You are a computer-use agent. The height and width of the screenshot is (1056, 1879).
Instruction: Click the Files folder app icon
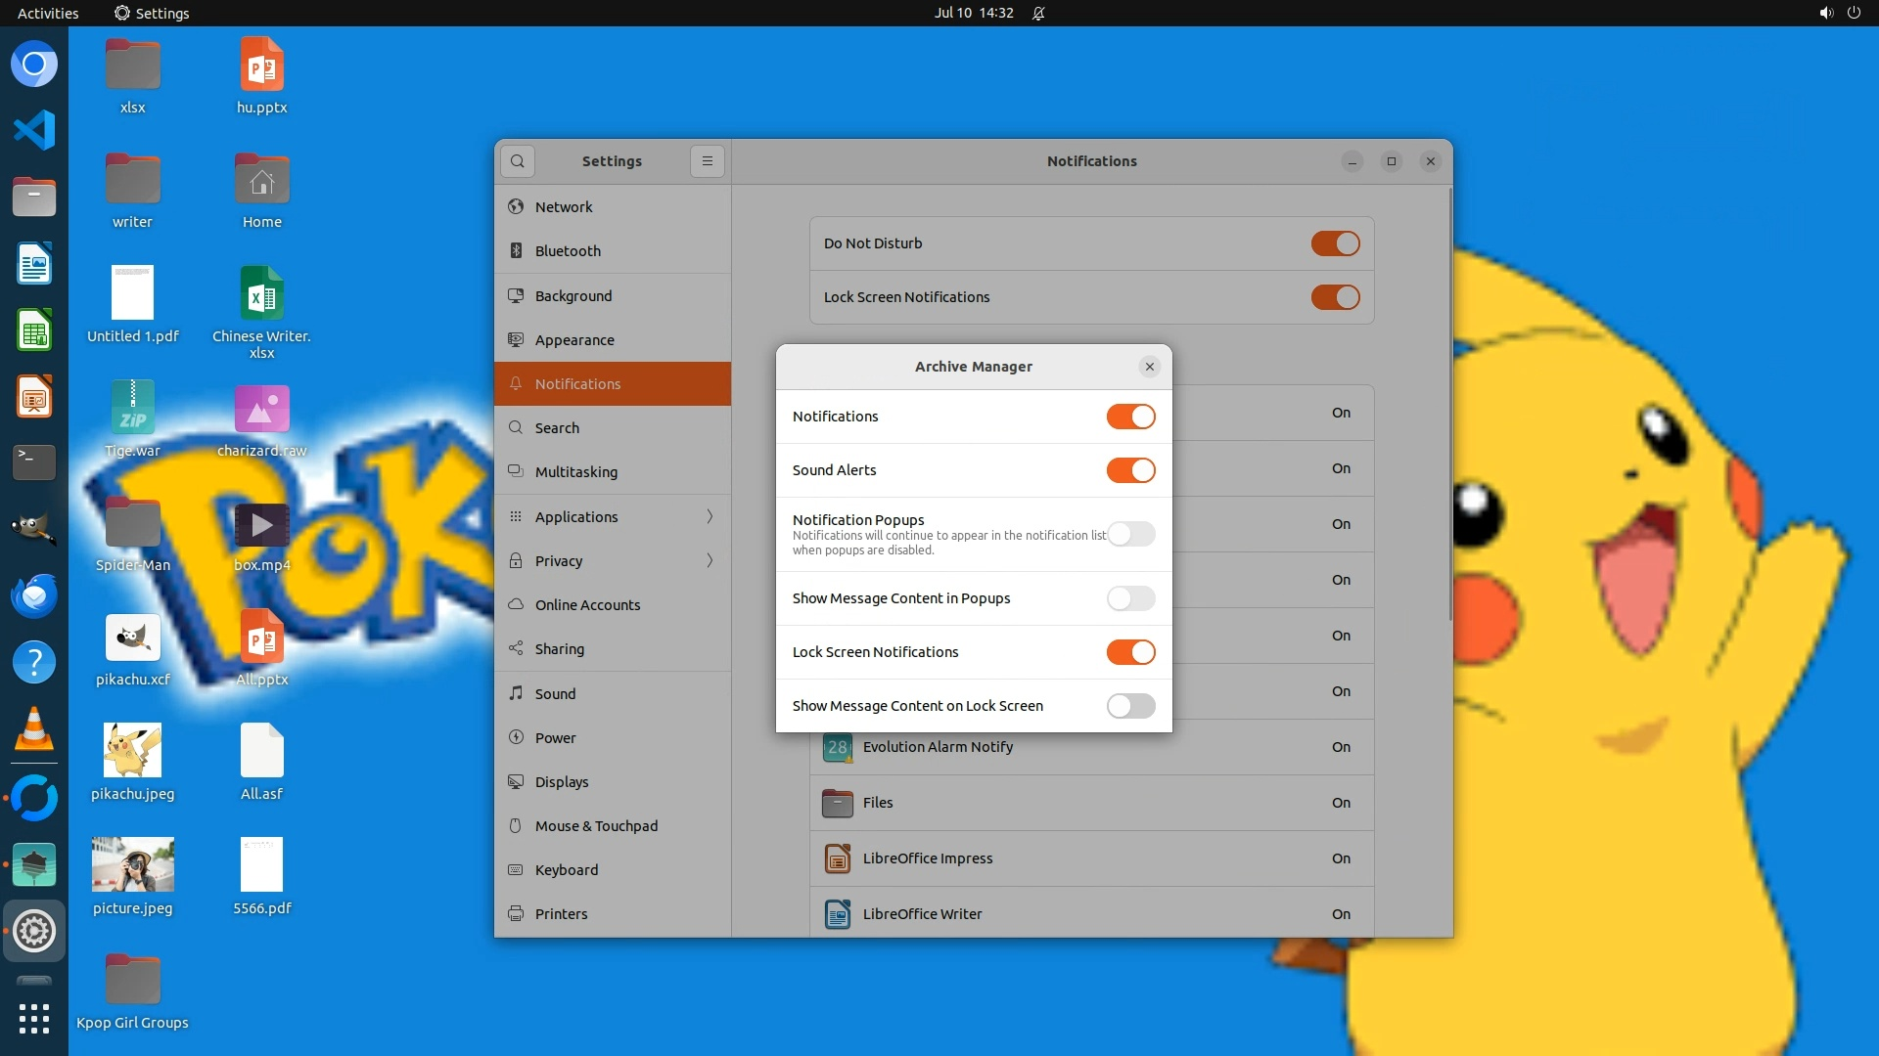[838, 803]
